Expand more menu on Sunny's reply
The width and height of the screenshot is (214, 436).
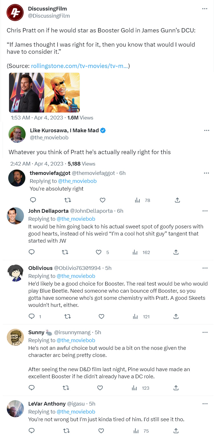pyautogui.click(x=205, y=332)
